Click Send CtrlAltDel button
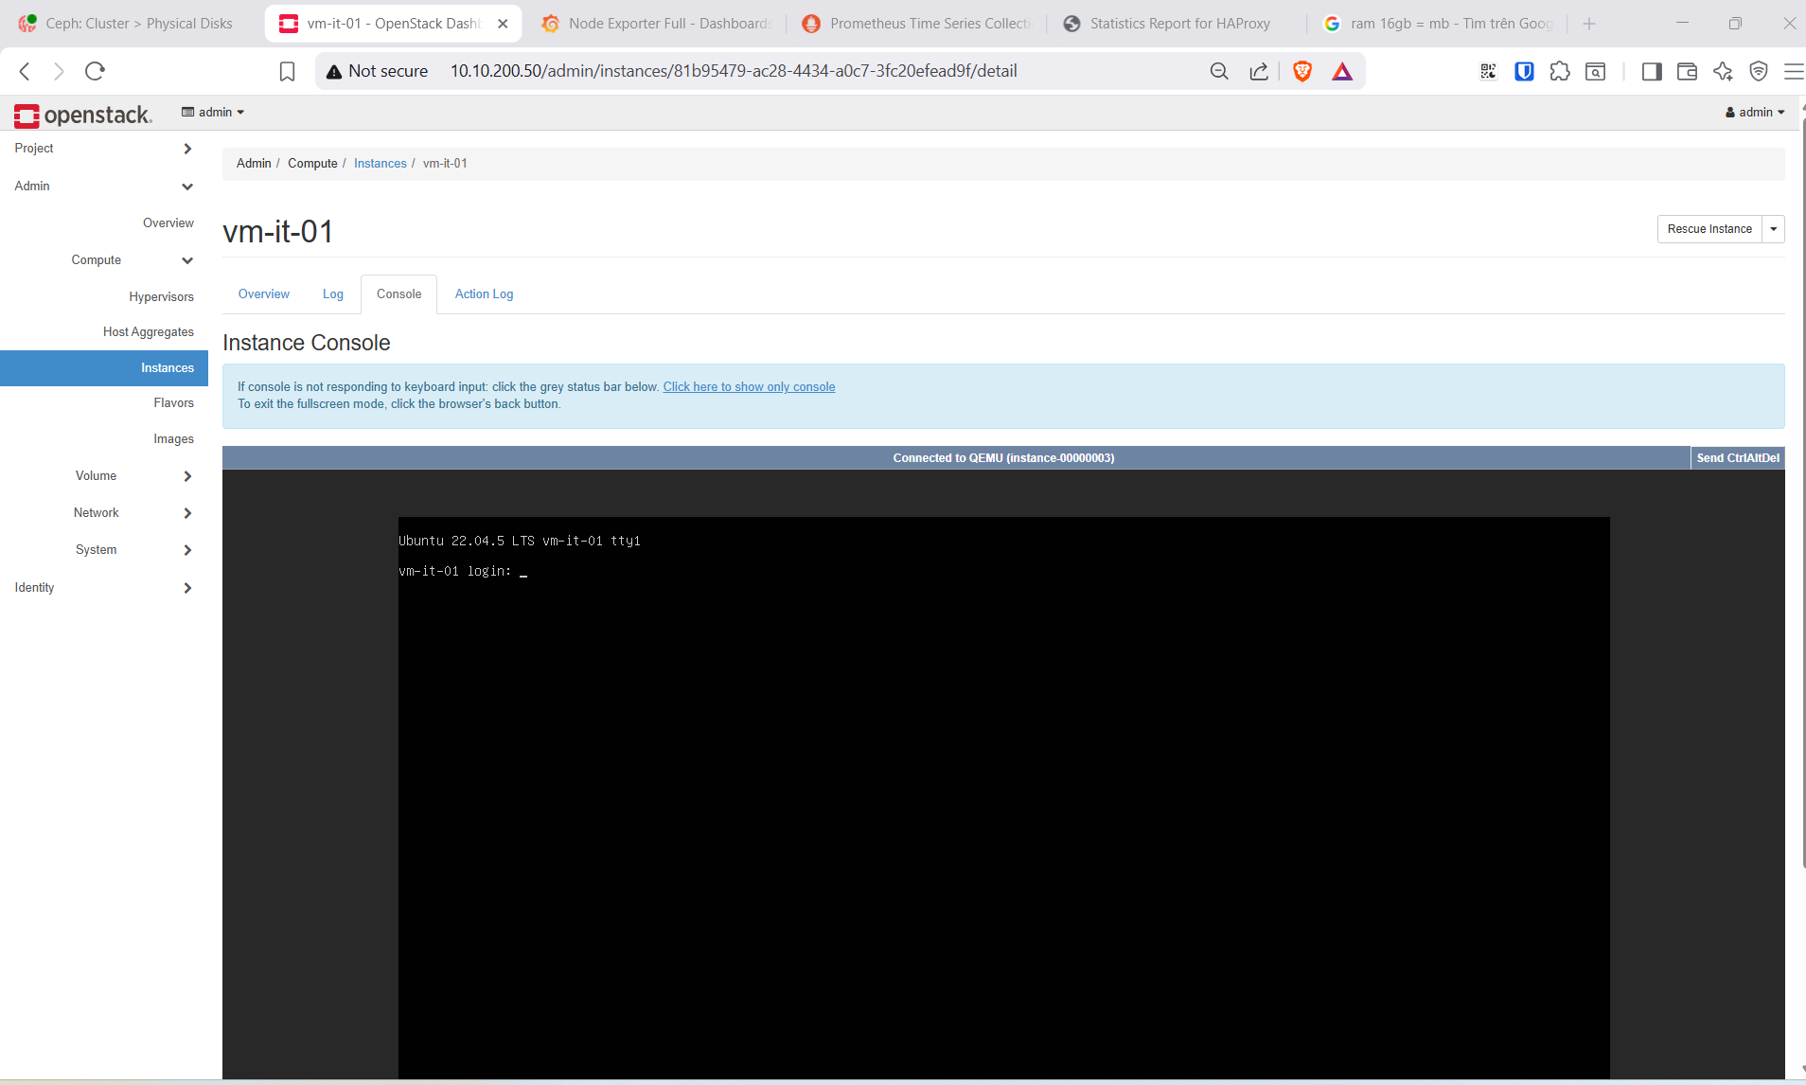Screen dimensions: 1806x1085 tap(1738, 458)
